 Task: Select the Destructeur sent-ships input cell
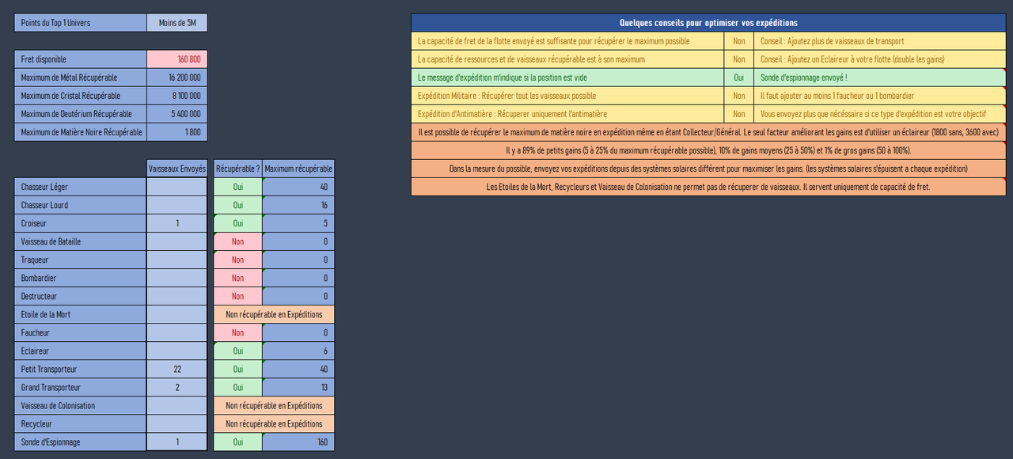click(177, 296)
